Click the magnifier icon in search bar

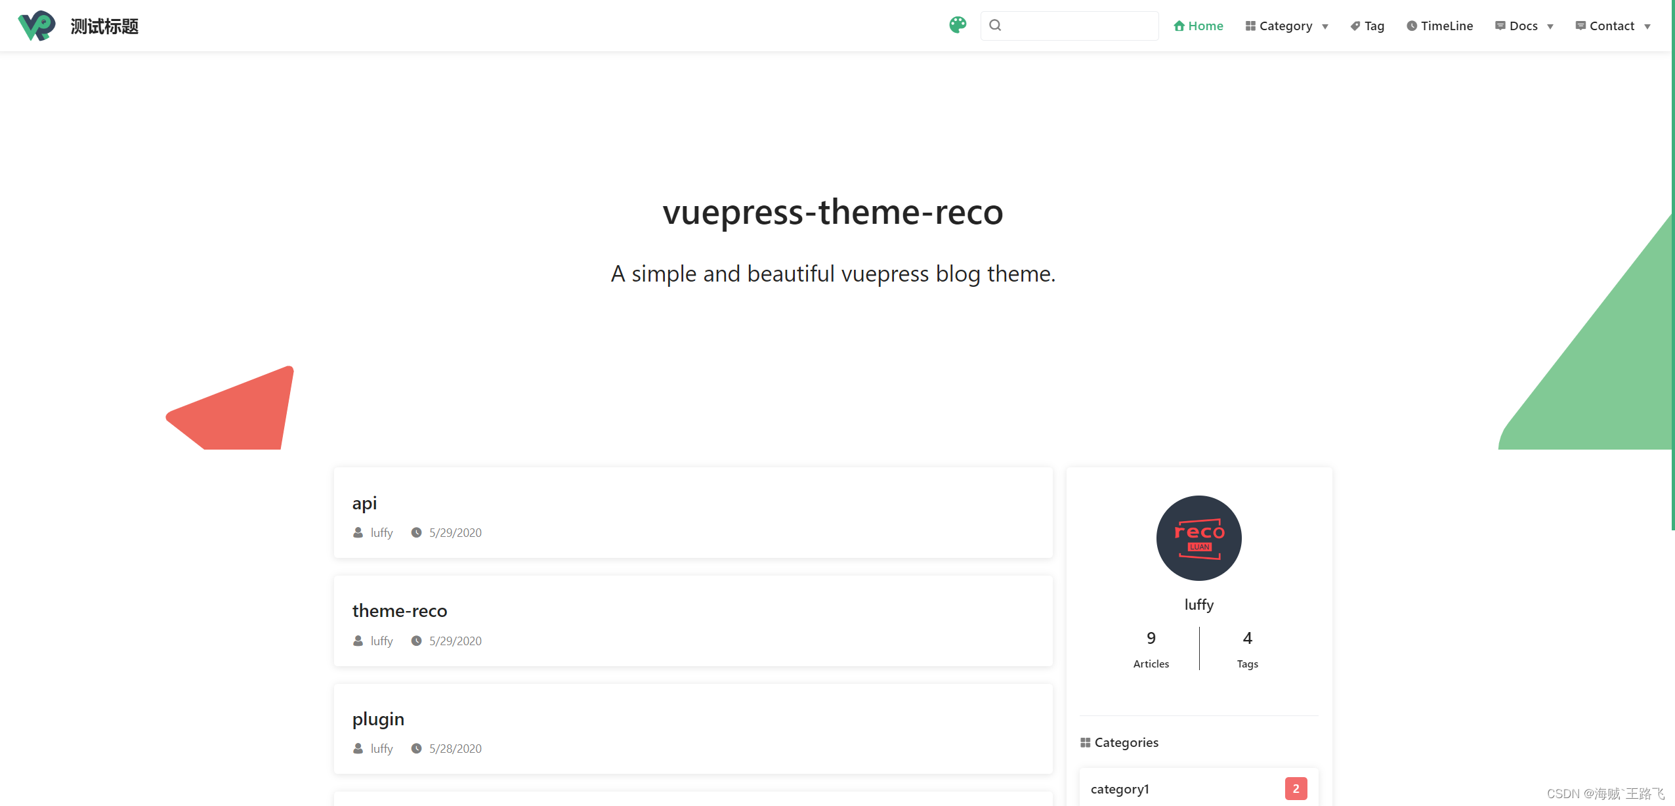point(995,25)
